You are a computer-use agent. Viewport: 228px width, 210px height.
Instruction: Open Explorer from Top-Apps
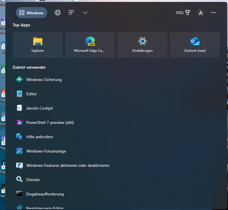coord(38,45)
